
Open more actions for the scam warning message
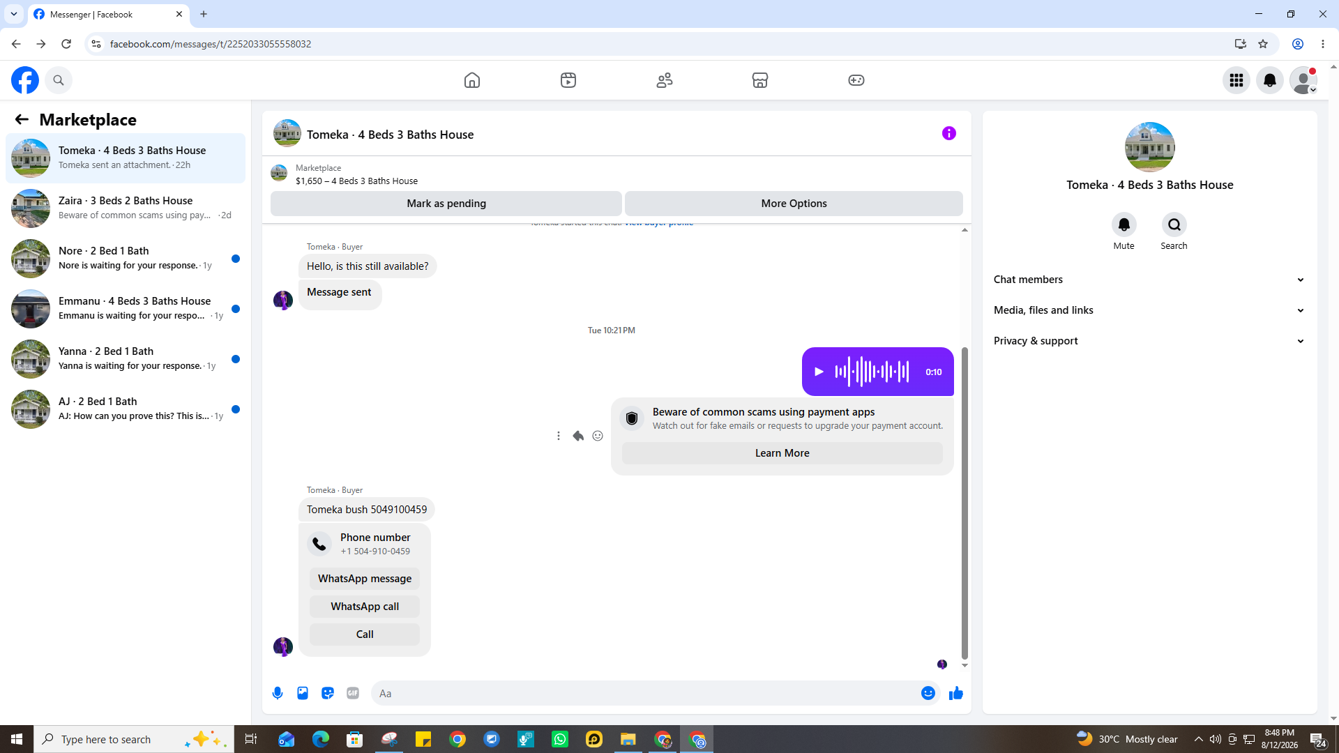coord(559,436)
